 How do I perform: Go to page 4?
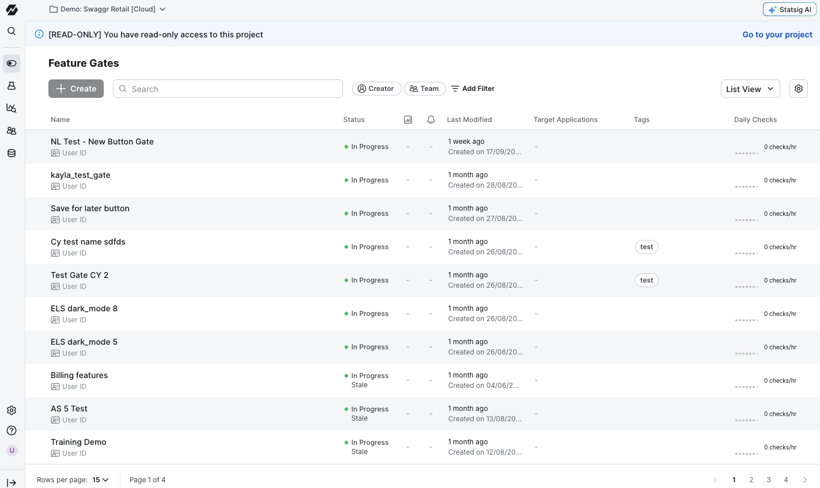tap(786, 480)
